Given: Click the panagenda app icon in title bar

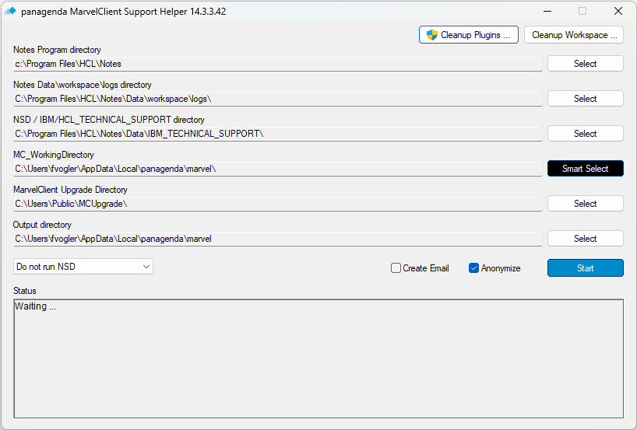Looking at the screenshot, I should point(10,12).
